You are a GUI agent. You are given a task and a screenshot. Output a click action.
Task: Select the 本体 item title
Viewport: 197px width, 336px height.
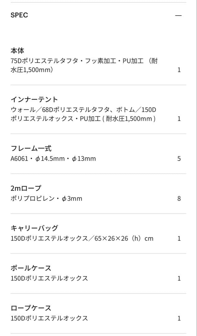click(17, 50)
